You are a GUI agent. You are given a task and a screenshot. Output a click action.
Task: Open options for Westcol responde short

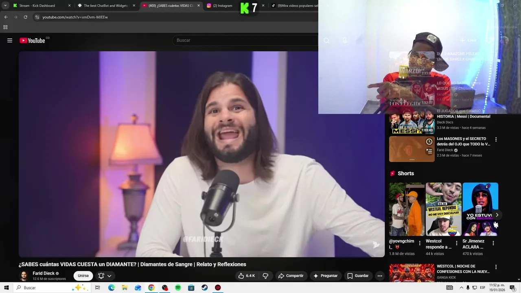point(456,243)
